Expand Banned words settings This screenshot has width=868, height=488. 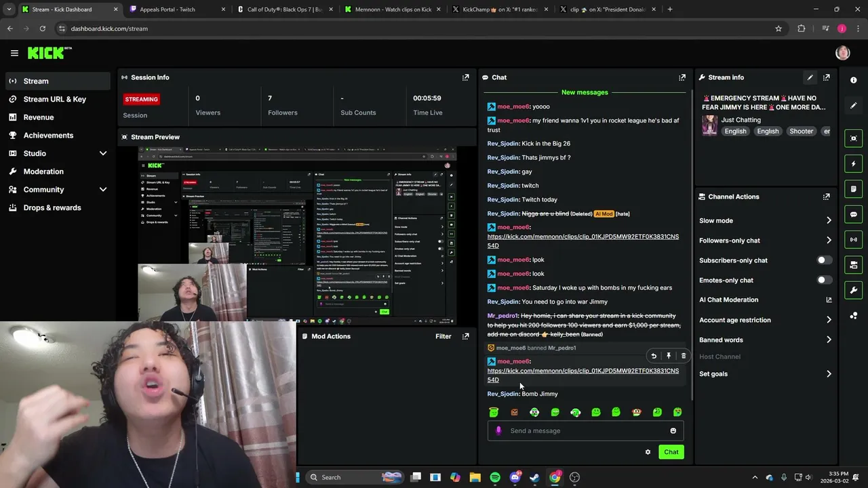point(829,340)
